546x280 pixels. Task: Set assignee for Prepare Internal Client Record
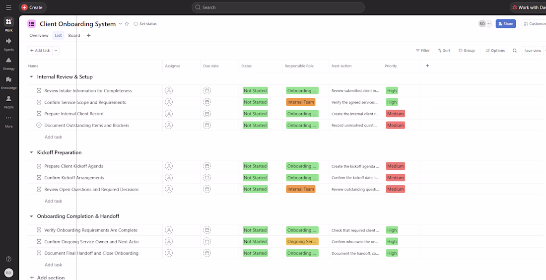click(169, 114)
